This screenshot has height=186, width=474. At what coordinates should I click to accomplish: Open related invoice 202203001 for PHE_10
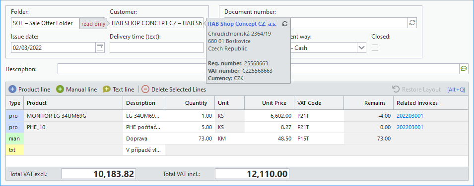click(409, 127)
